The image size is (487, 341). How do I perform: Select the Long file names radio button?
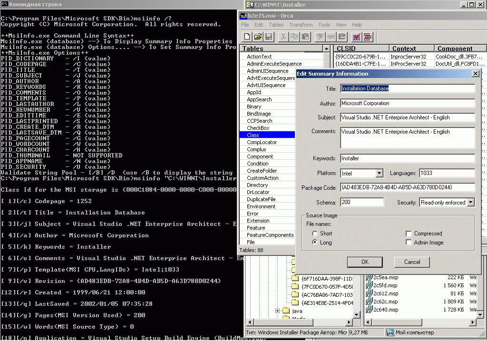(315, 242)
